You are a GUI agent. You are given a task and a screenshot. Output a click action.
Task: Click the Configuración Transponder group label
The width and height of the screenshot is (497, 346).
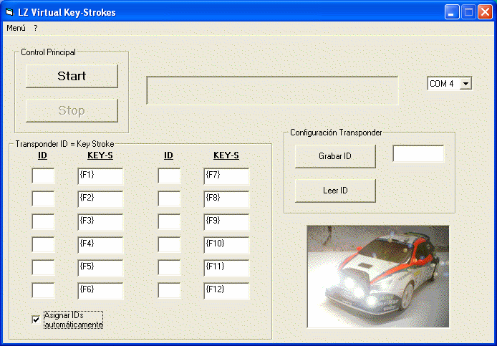(x=336, y=133)
